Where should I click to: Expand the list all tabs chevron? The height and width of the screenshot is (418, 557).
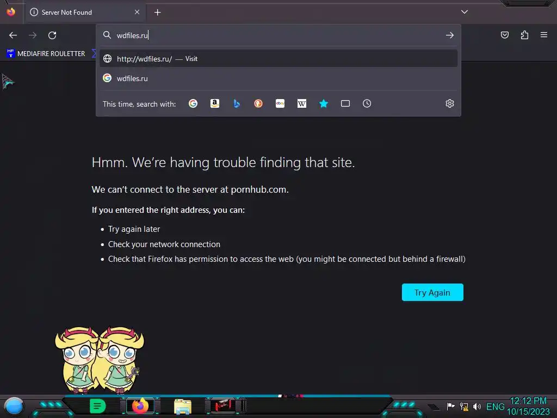pyautogui.click(x=465, y=12)
